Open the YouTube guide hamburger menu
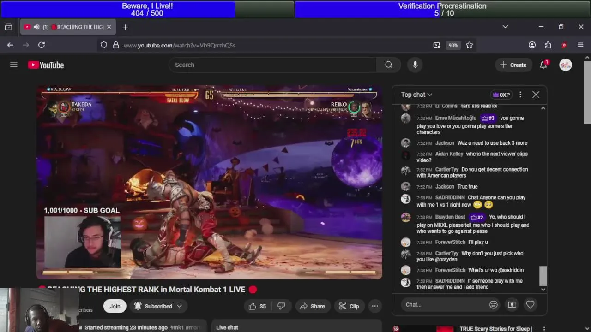 pos(14,65)
